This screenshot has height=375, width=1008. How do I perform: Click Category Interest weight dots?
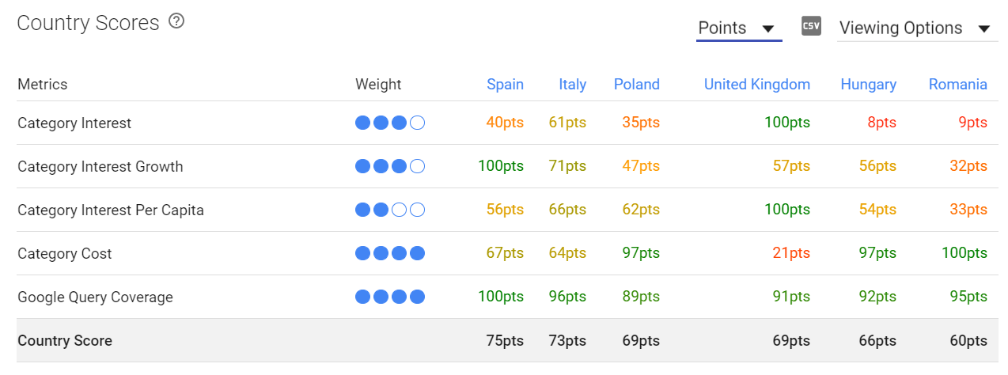(x=390, y=123)
